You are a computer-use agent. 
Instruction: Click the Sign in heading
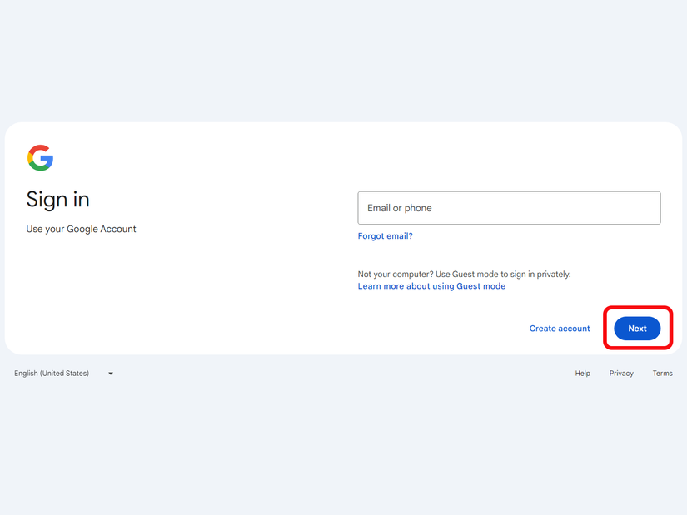57,200
